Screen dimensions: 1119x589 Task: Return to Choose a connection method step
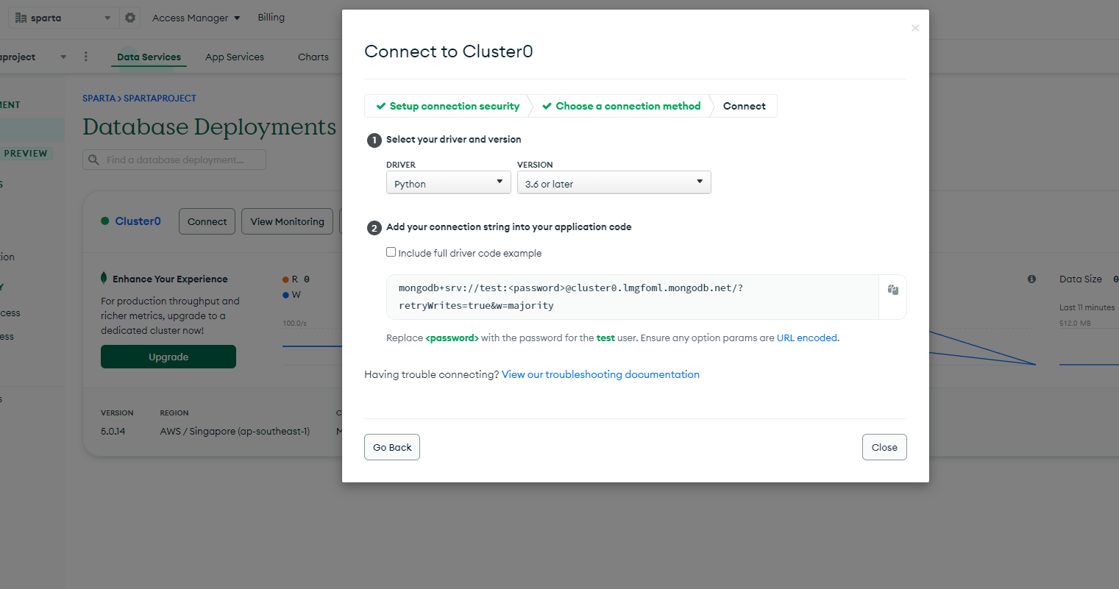click(x=622, y=106)
